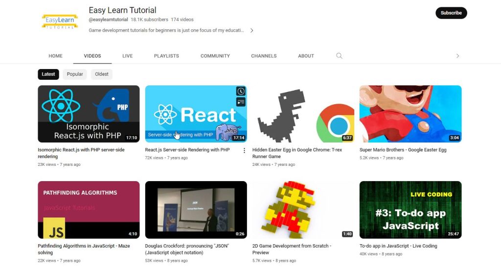Open the About tab
This screenshot has height=275, width=501.
click(x=306, y=56)
